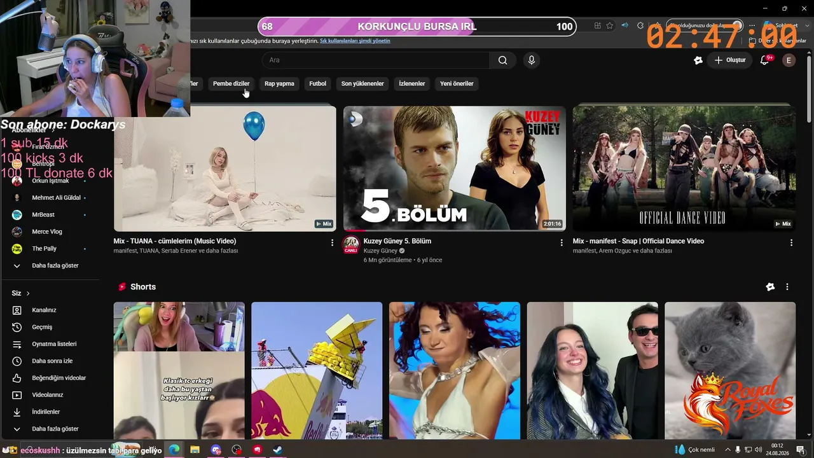Screen dimensions: 814x458
Task: Open the taskbar clock showing 00:12
Action: [777, 450]
